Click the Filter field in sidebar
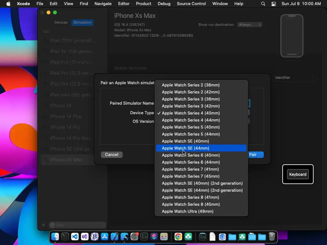This screenshot has width=327, height=245. [77, 225]
